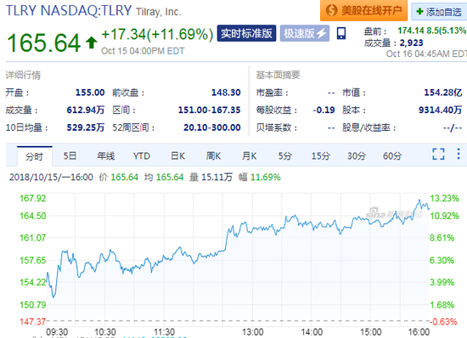Image resolution: width=467 pixels, height=338 pixels.
Task: Open fullscreen chart view icon
Action: (x=438, y=154)
